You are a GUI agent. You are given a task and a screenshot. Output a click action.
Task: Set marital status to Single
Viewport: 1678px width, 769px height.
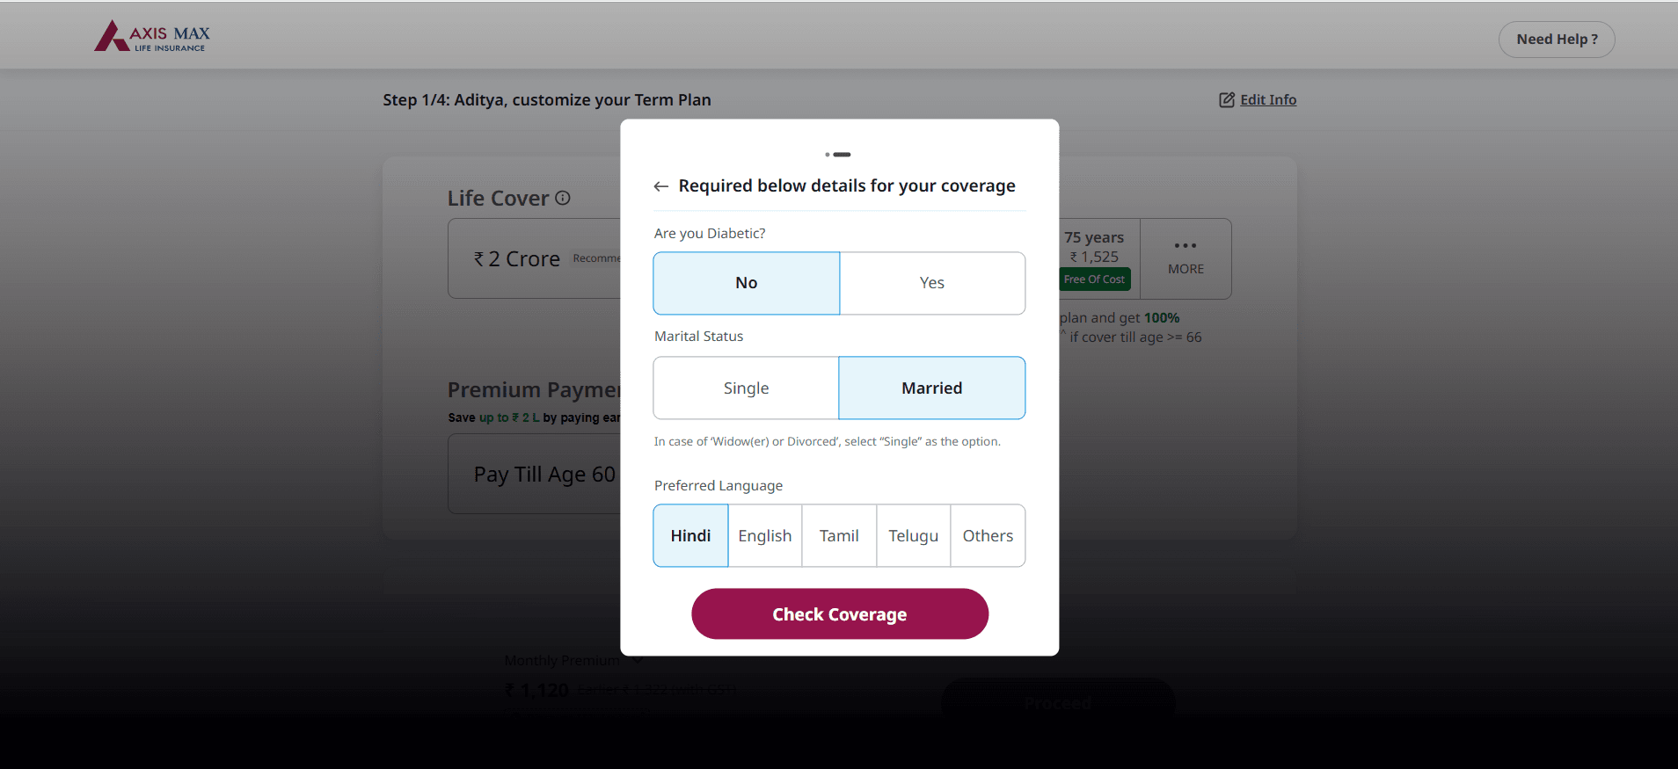(x=746, y=388)
